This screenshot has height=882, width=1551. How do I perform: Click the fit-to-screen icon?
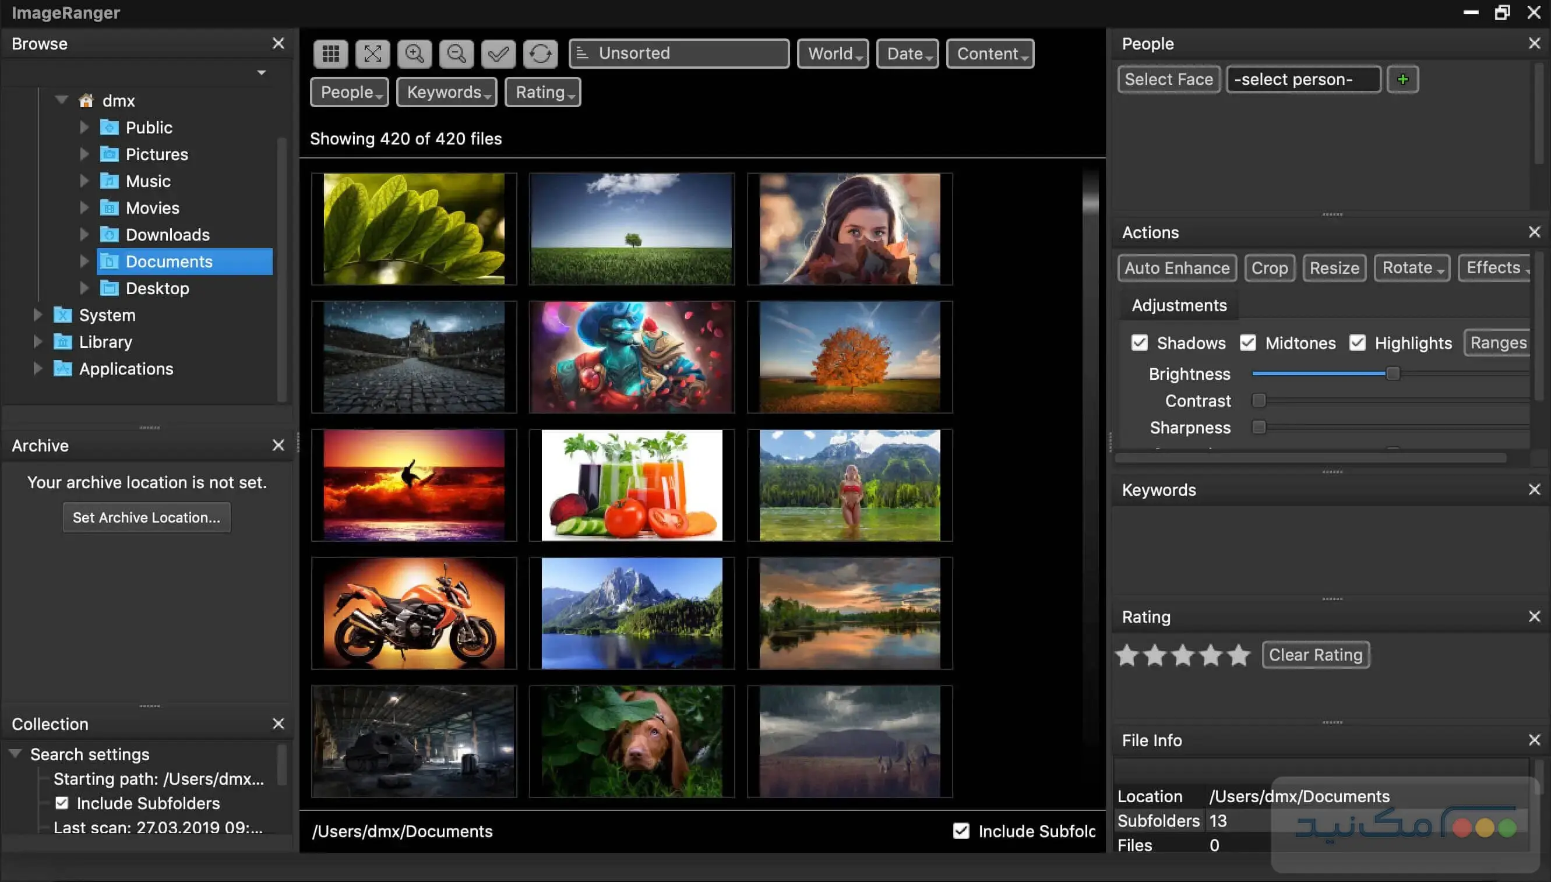click(x=373, y=54)
